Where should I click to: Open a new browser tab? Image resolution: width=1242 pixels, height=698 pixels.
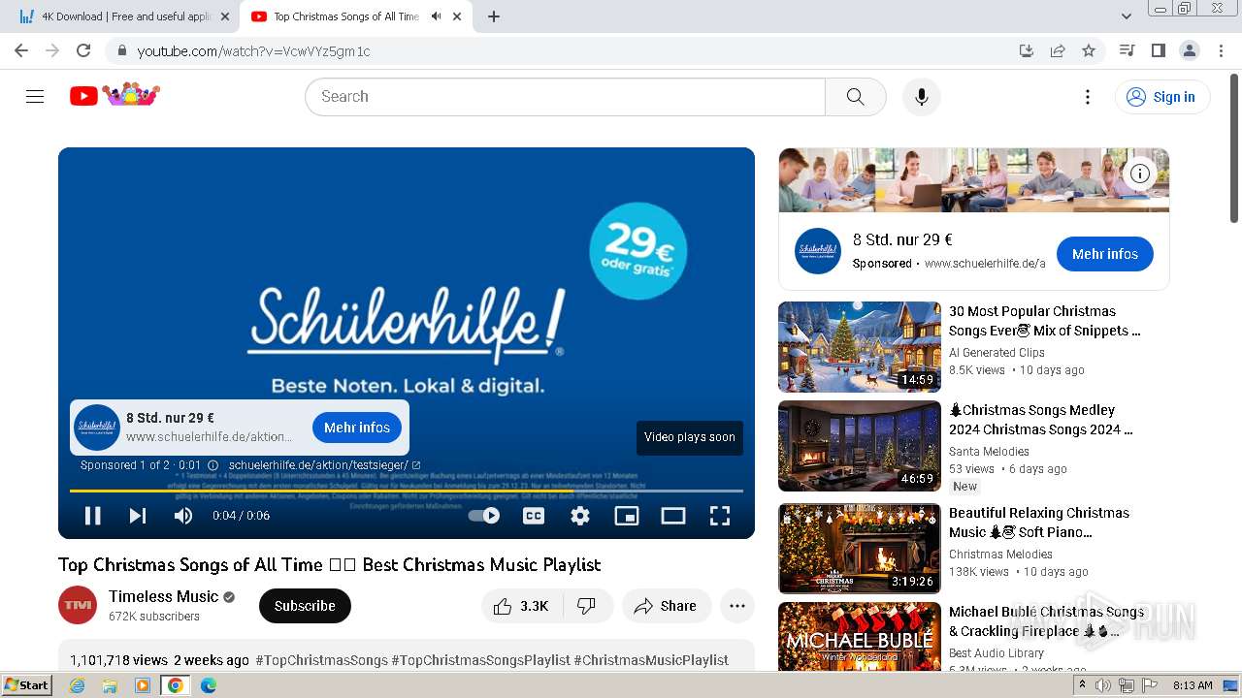[494, 16]
